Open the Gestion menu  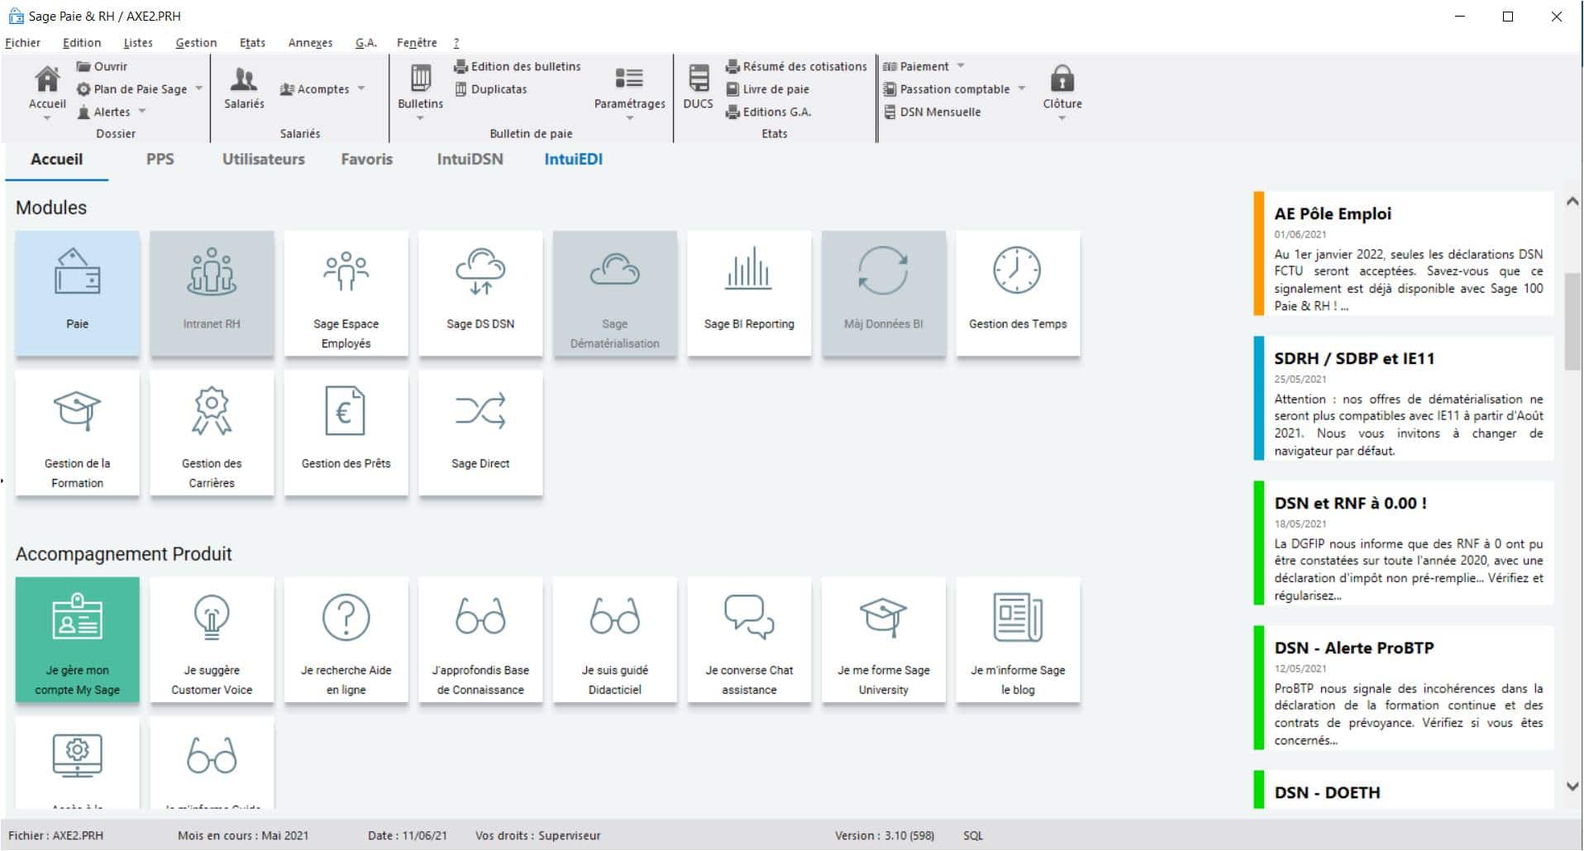(196, 43)
